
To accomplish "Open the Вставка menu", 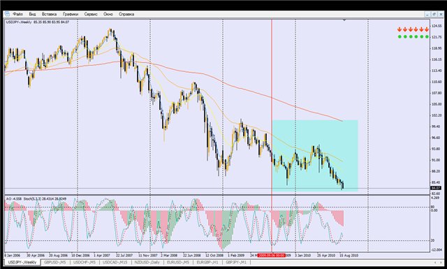I will click(49, 14).
